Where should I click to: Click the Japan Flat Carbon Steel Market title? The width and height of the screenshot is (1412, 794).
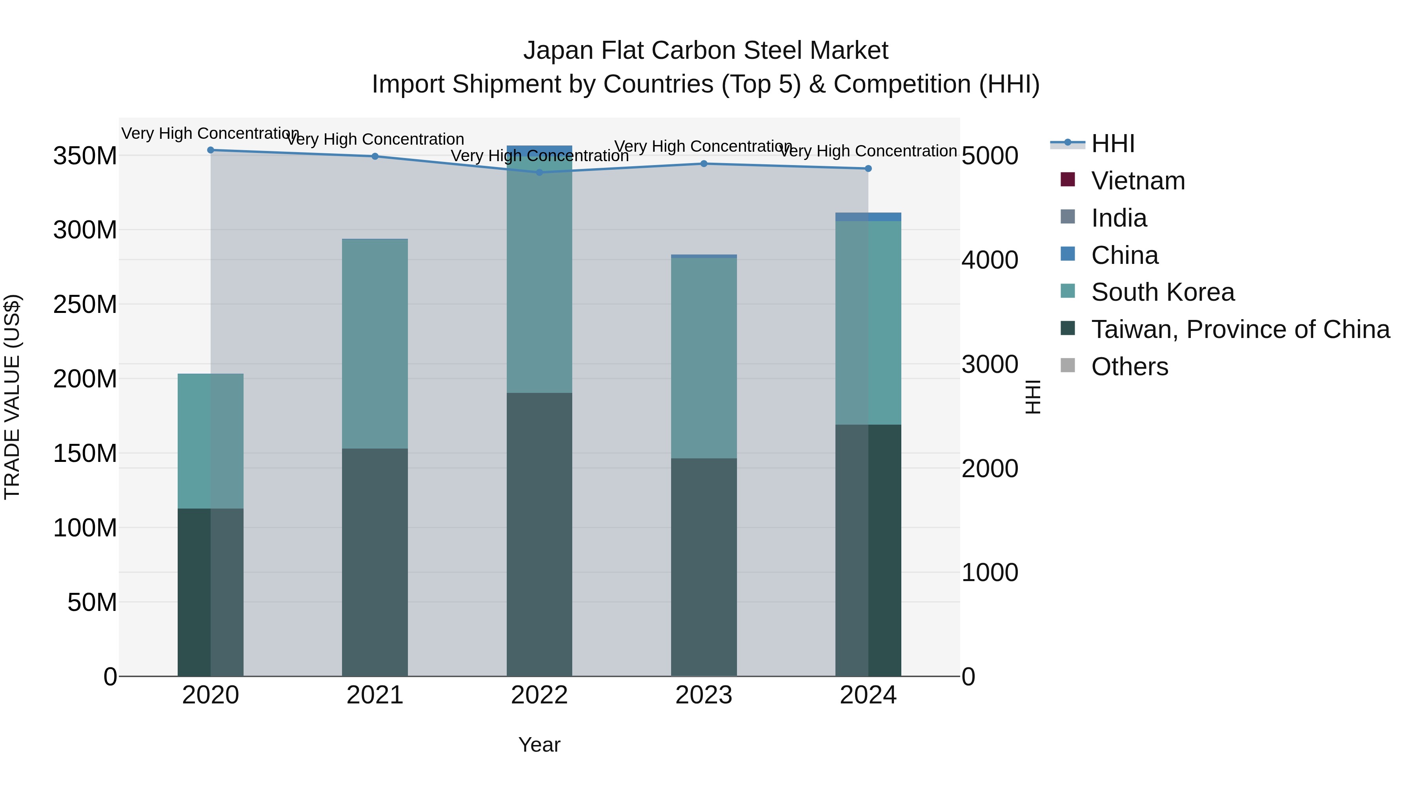click(706, 51)
